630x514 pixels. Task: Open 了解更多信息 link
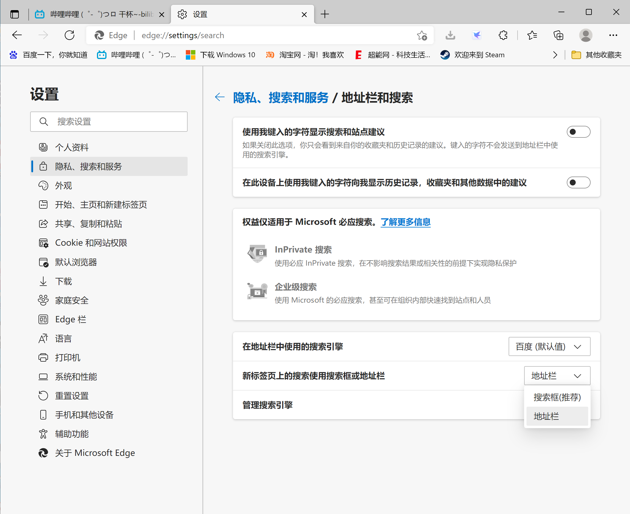click(x=405, y=222)
